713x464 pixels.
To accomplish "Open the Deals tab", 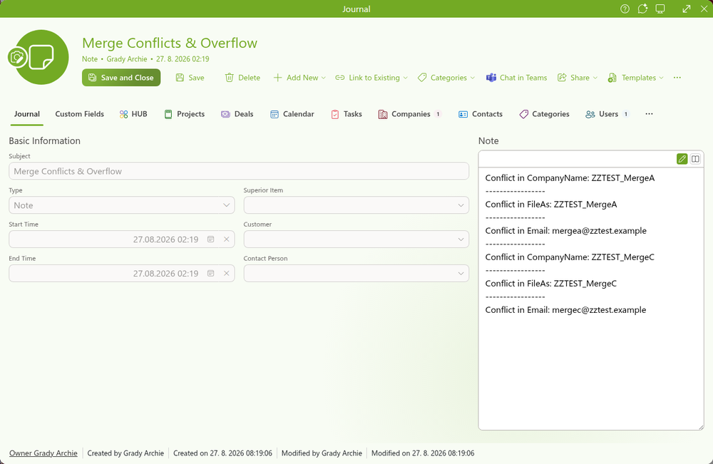I will coord(237,114).
